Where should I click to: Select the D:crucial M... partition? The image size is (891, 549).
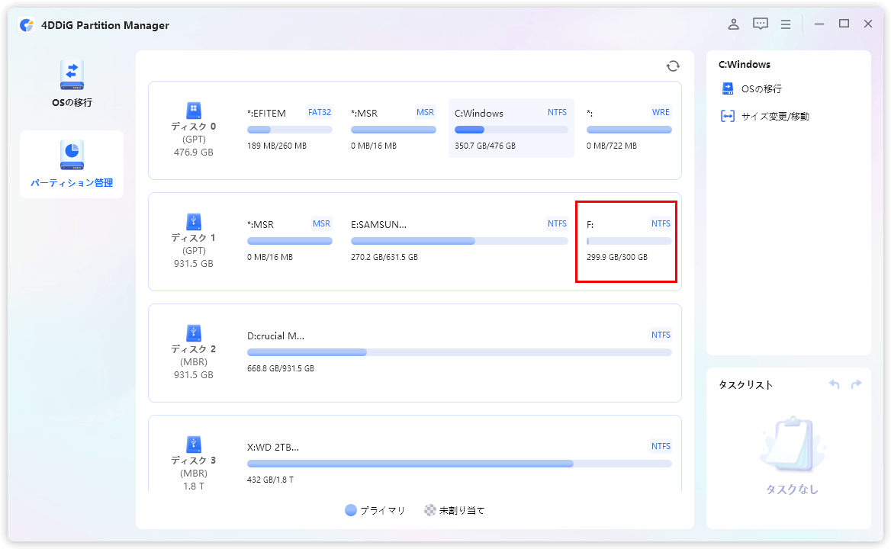[x=459, y=352]
